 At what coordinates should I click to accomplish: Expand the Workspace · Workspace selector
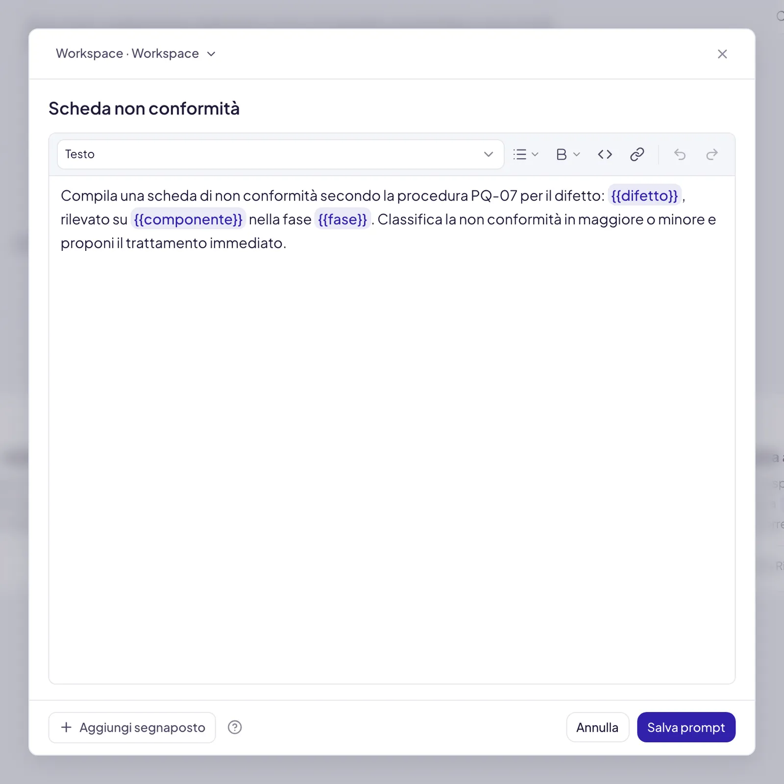tap(136, 53)
